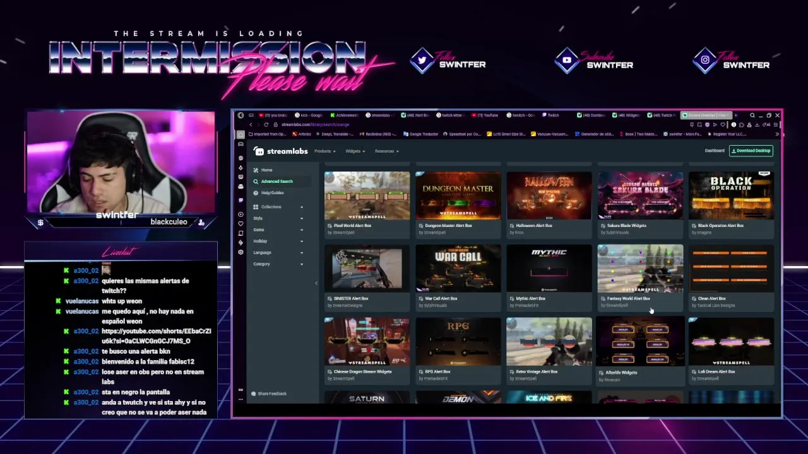This screenshot has height=454, width=808.
Task: Expand the Holiday filter
Action: click(301, 241)
